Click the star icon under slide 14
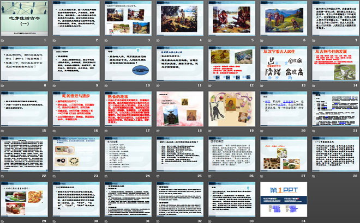Image resolution: width=360 pixels, height=223 pixels. [x=314, y=85]
